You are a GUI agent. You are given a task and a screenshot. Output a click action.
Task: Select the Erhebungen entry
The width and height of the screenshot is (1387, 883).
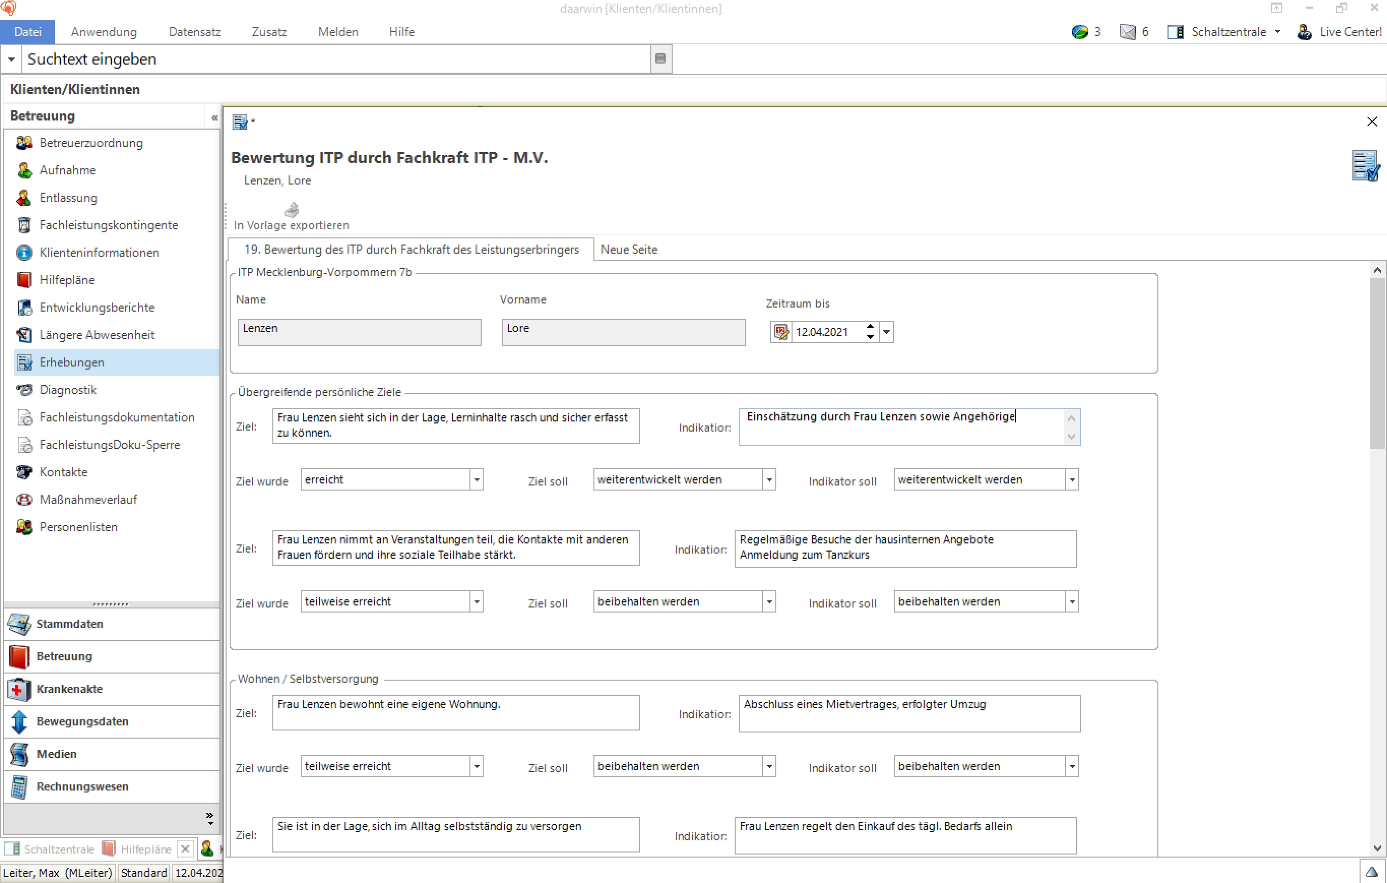tap(116, 362)
